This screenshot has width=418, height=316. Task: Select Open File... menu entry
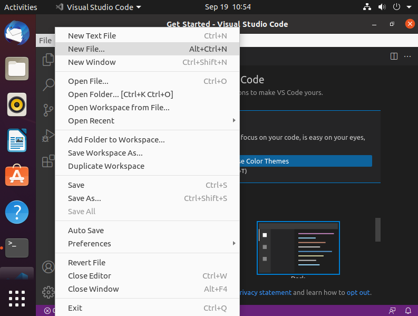click(147, 81)
